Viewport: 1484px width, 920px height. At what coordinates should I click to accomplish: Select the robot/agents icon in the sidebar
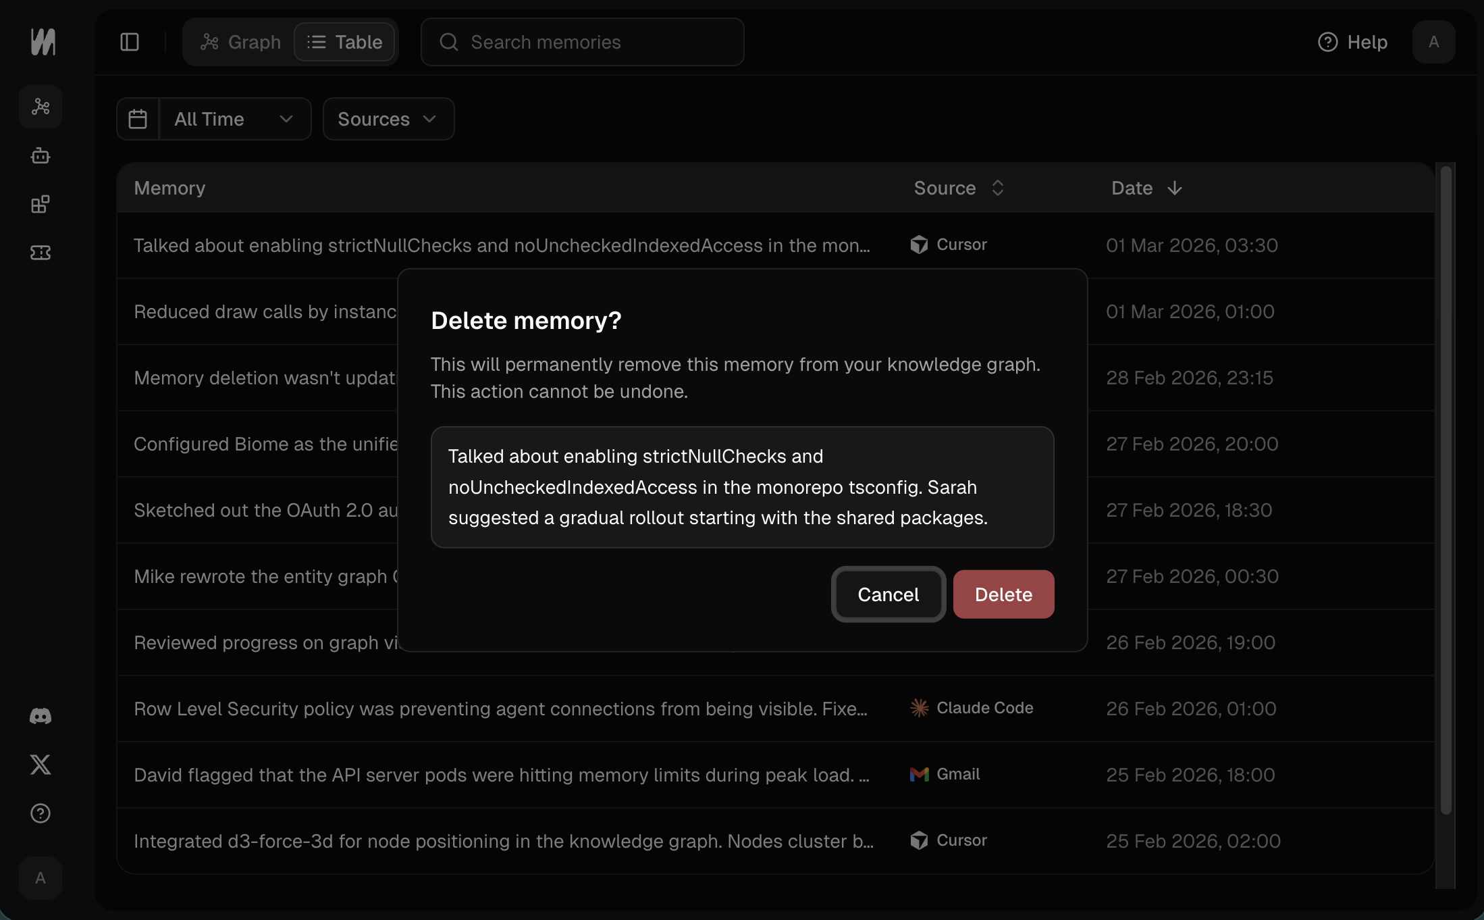pos(40,155)
